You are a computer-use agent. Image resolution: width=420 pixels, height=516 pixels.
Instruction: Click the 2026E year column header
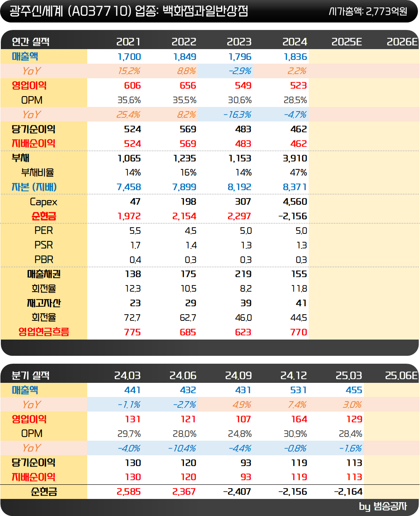pos(402,42)
